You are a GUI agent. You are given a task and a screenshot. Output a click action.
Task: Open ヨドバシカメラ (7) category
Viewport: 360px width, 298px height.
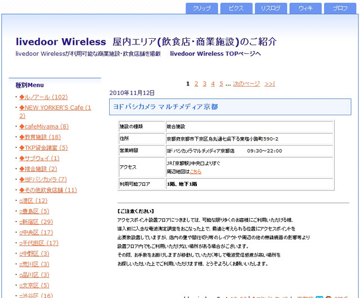[x=43, y=179]
